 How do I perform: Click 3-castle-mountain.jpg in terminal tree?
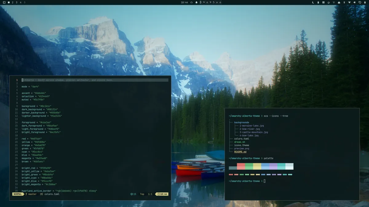(x=254, y=132)
